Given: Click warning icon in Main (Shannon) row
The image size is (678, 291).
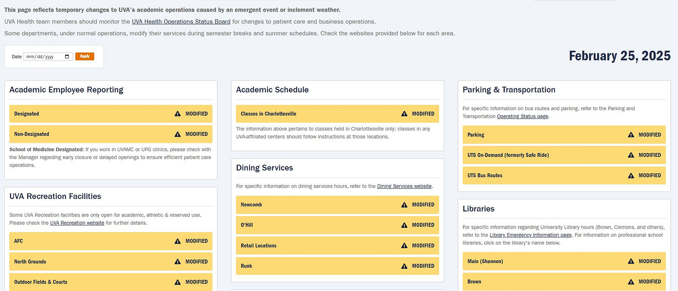Looking at the screenshot, I should point(631,261).
